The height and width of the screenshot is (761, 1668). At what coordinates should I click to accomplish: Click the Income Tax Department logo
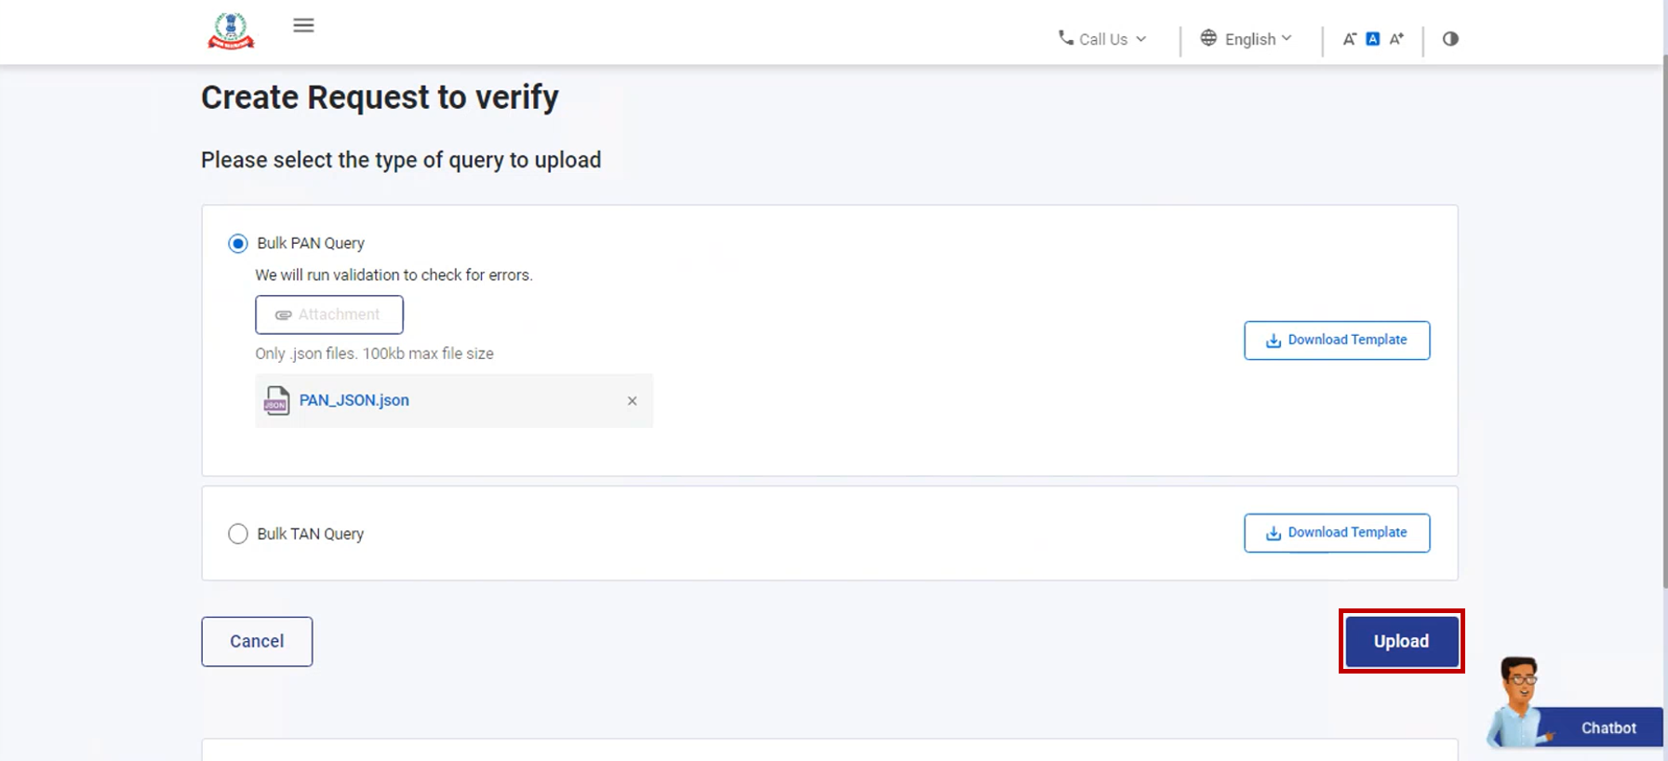(x=229, y=30)
